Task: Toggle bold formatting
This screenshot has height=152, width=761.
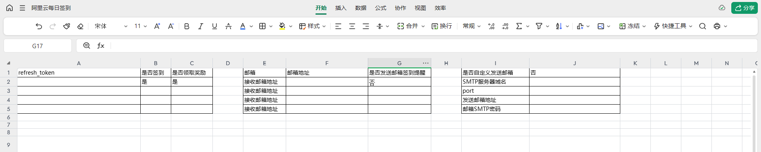Action: click(x=187, y=26)
